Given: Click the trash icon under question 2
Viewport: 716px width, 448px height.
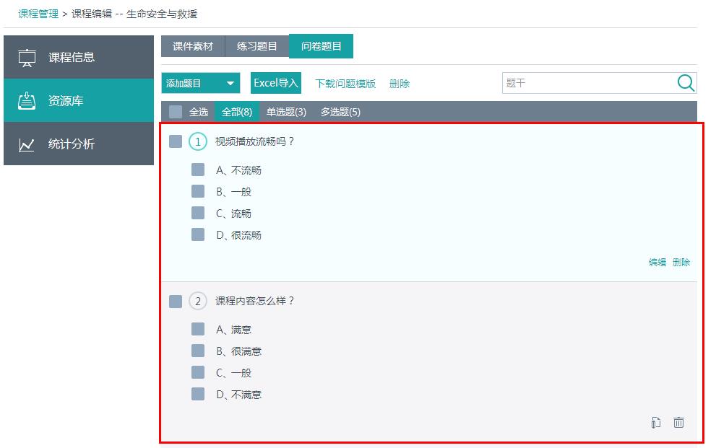Looking at the screenshot, I should point(678,423).
